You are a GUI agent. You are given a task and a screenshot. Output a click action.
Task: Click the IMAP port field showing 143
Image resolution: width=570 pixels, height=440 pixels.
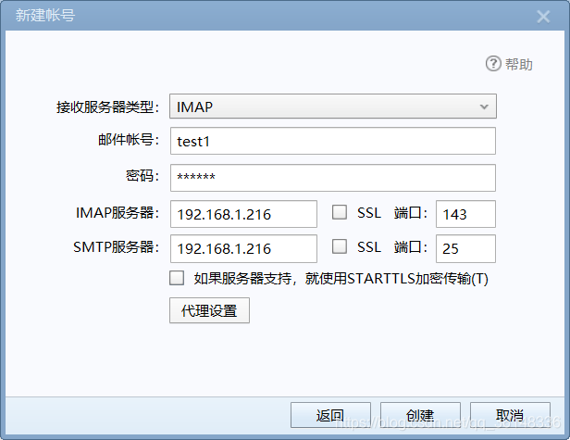[465, 214]
